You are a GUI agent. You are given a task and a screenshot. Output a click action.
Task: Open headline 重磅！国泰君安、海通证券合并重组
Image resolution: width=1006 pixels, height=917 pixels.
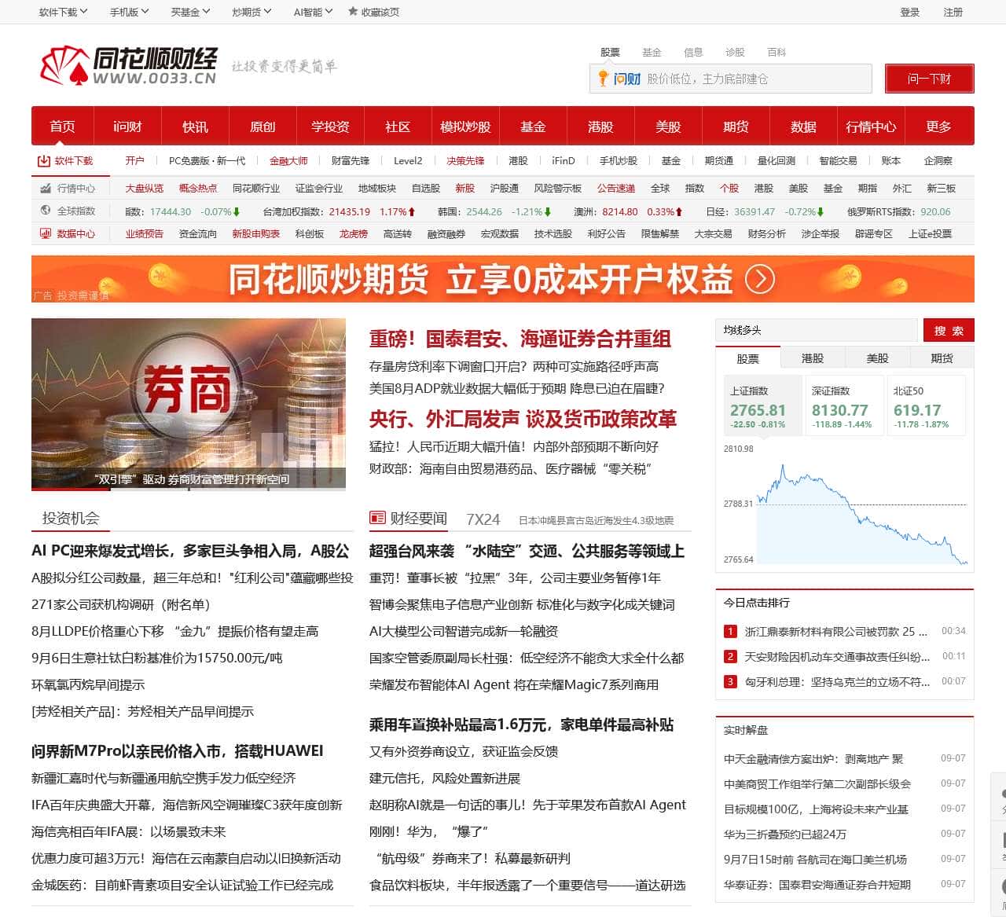click(x=520, y=339)
